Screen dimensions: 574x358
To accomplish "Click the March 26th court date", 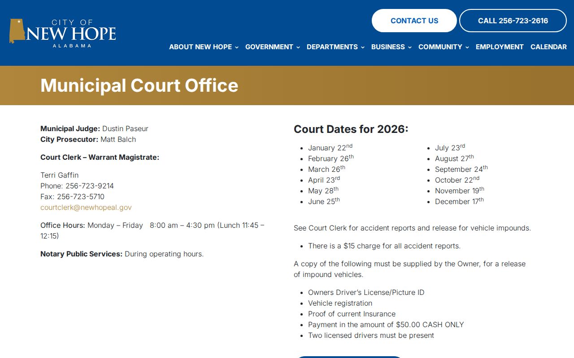I will 326,169.
